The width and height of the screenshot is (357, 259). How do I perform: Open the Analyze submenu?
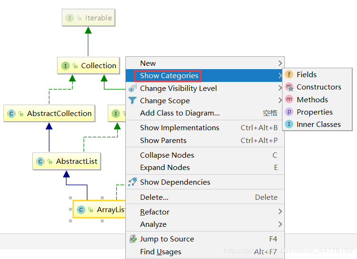point(280,224)
